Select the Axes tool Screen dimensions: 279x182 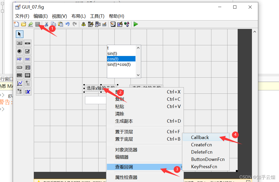coord(20,83)
